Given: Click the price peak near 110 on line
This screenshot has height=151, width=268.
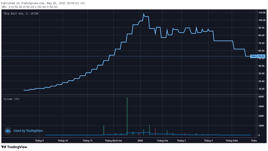Looking at the screenshot, I should pos(144,14).
